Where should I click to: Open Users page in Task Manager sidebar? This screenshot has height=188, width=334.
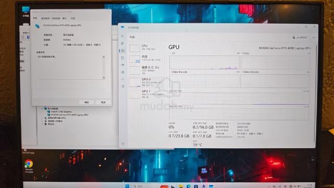point(123,72)
